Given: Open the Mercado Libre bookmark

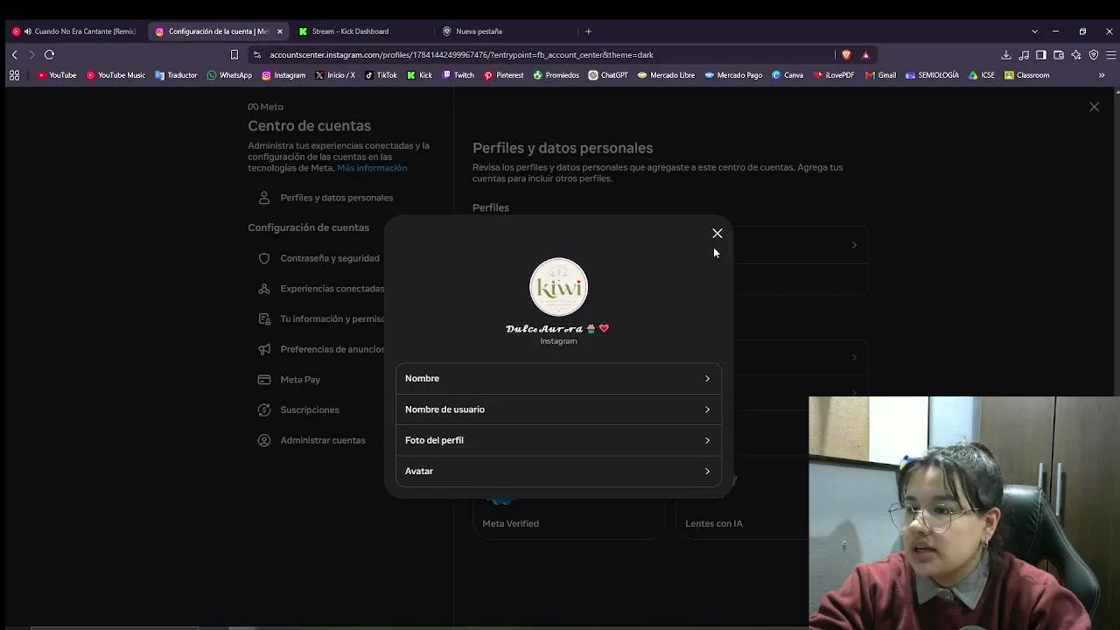Looking at the screenshot, I should (666, 75).
